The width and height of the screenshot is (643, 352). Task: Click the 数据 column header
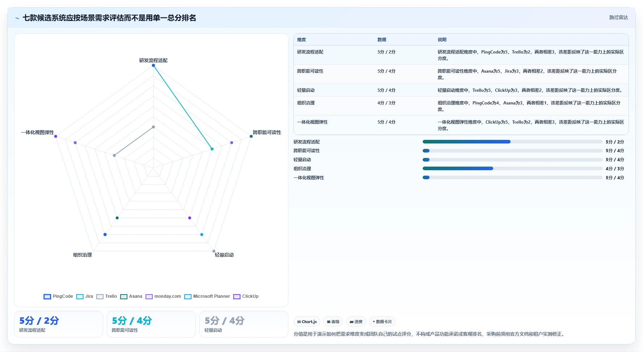coord(382,40)
